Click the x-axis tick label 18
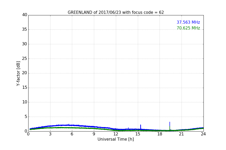This screenshot has height=150, width=226. [160, 134]
